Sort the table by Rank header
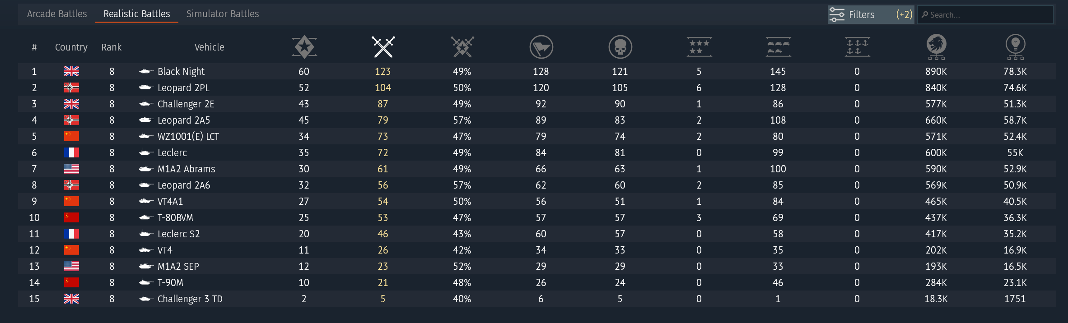This screenshot has height=323, width=1068. point(111,47)
